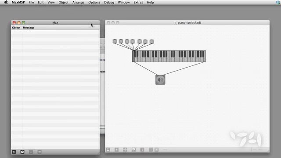Viewport: 281px width, 158px height.
Task: Click the first gray window button of piano window
Action: (x=108, y=22)
